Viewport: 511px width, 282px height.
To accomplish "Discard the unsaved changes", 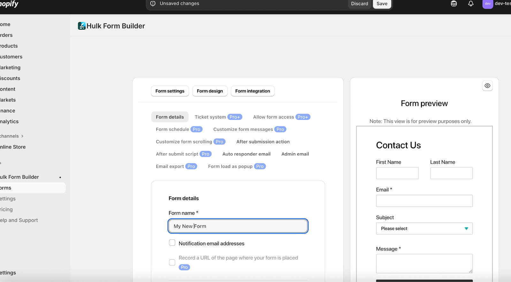I will pos(360,4).
